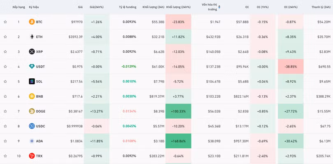Click TRX OI 1h change -2.40%
The width and height of the screenshot is (333, 164).
coord(262,156)
